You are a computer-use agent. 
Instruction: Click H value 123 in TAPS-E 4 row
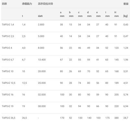pyautogui.click(x=116, y=48)
